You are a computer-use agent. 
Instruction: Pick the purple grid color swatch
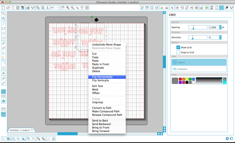click(180, 83)
